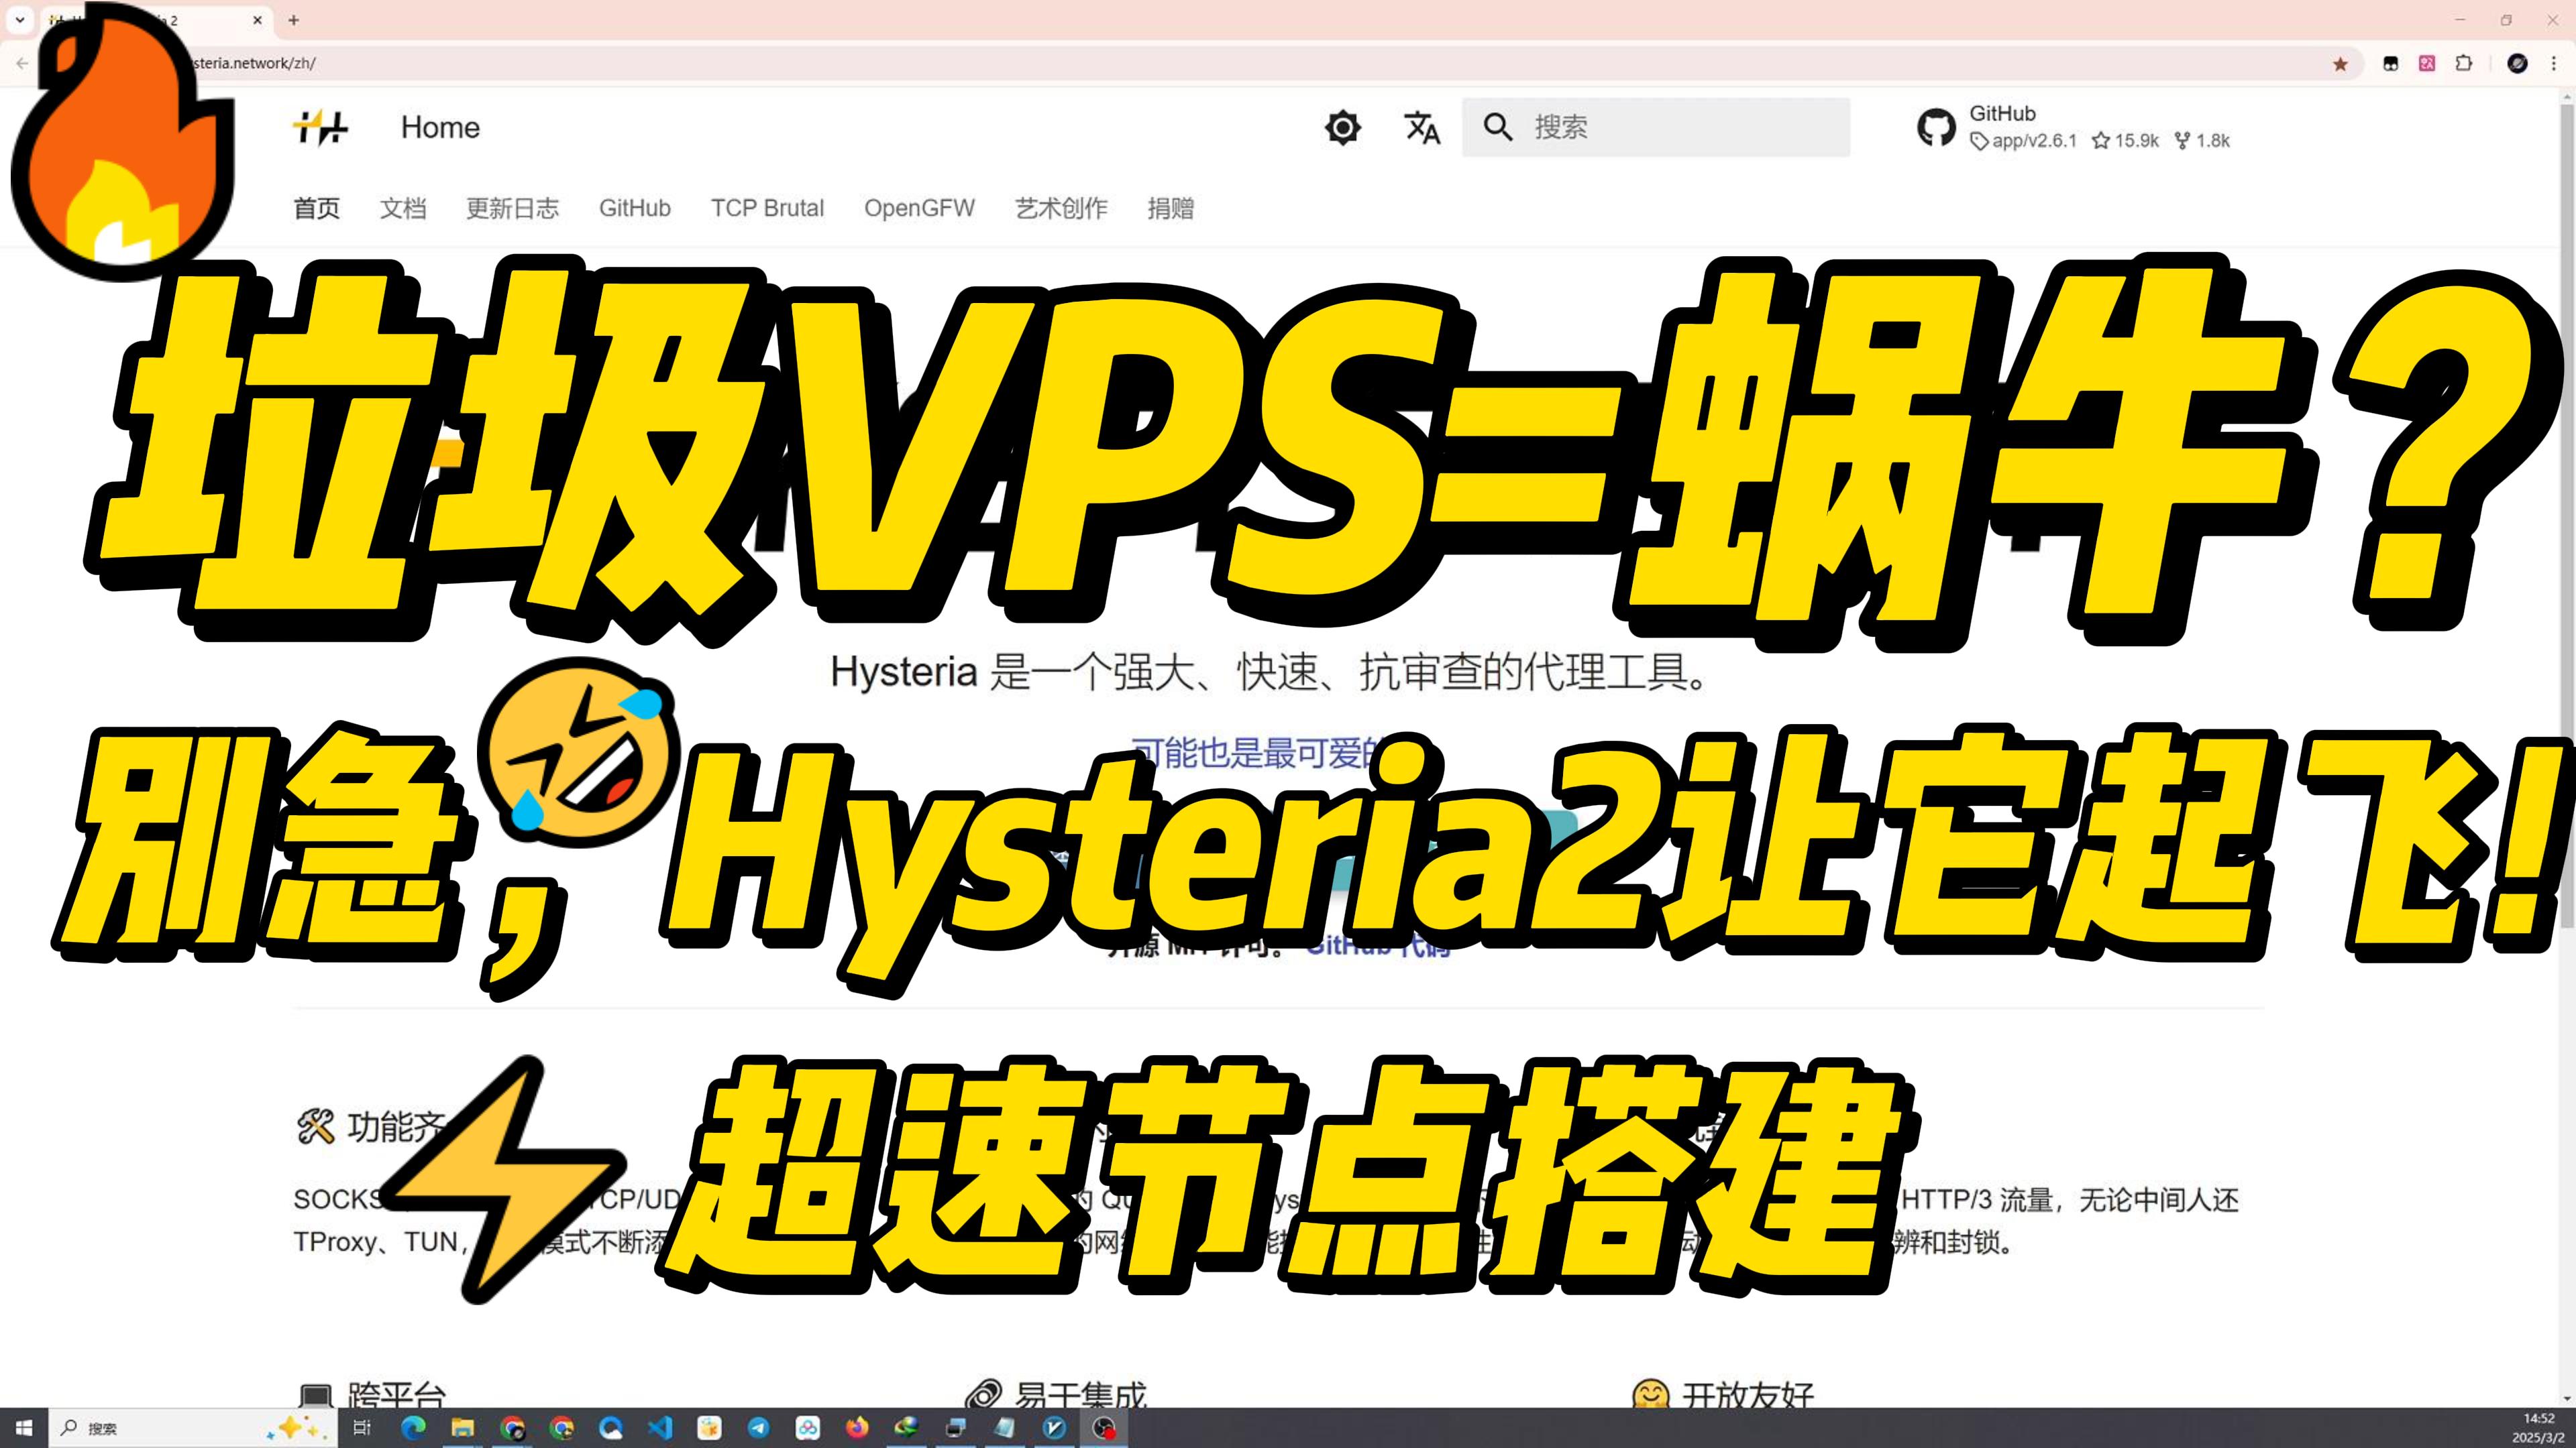Open the Chrome three-dot menu
Viewport: 2576px width, 1448px height.
[x=2554, y=64]
